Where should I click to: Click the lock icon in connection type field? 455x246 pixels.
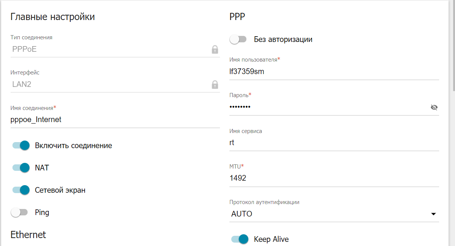[x=215, y=49]
